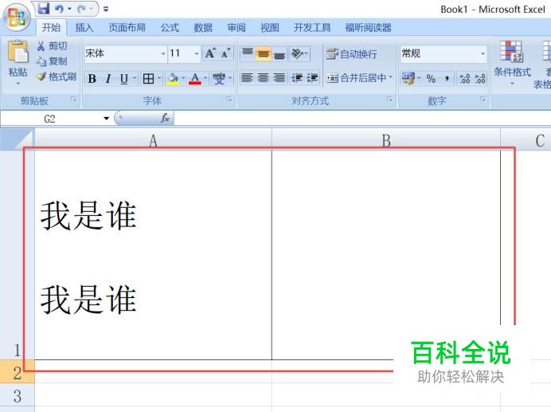The height and width of the screenshot is (412, 551).
Task: Toggle 自动换行 wrap text
Action: [351, 54]
